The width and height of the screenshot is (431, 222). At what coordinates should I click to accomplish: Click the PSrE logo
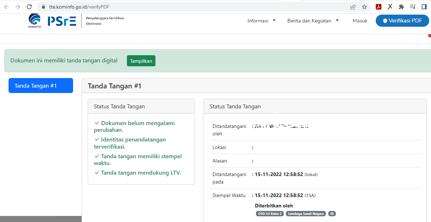pyautogui.click(x=62, y=21)
